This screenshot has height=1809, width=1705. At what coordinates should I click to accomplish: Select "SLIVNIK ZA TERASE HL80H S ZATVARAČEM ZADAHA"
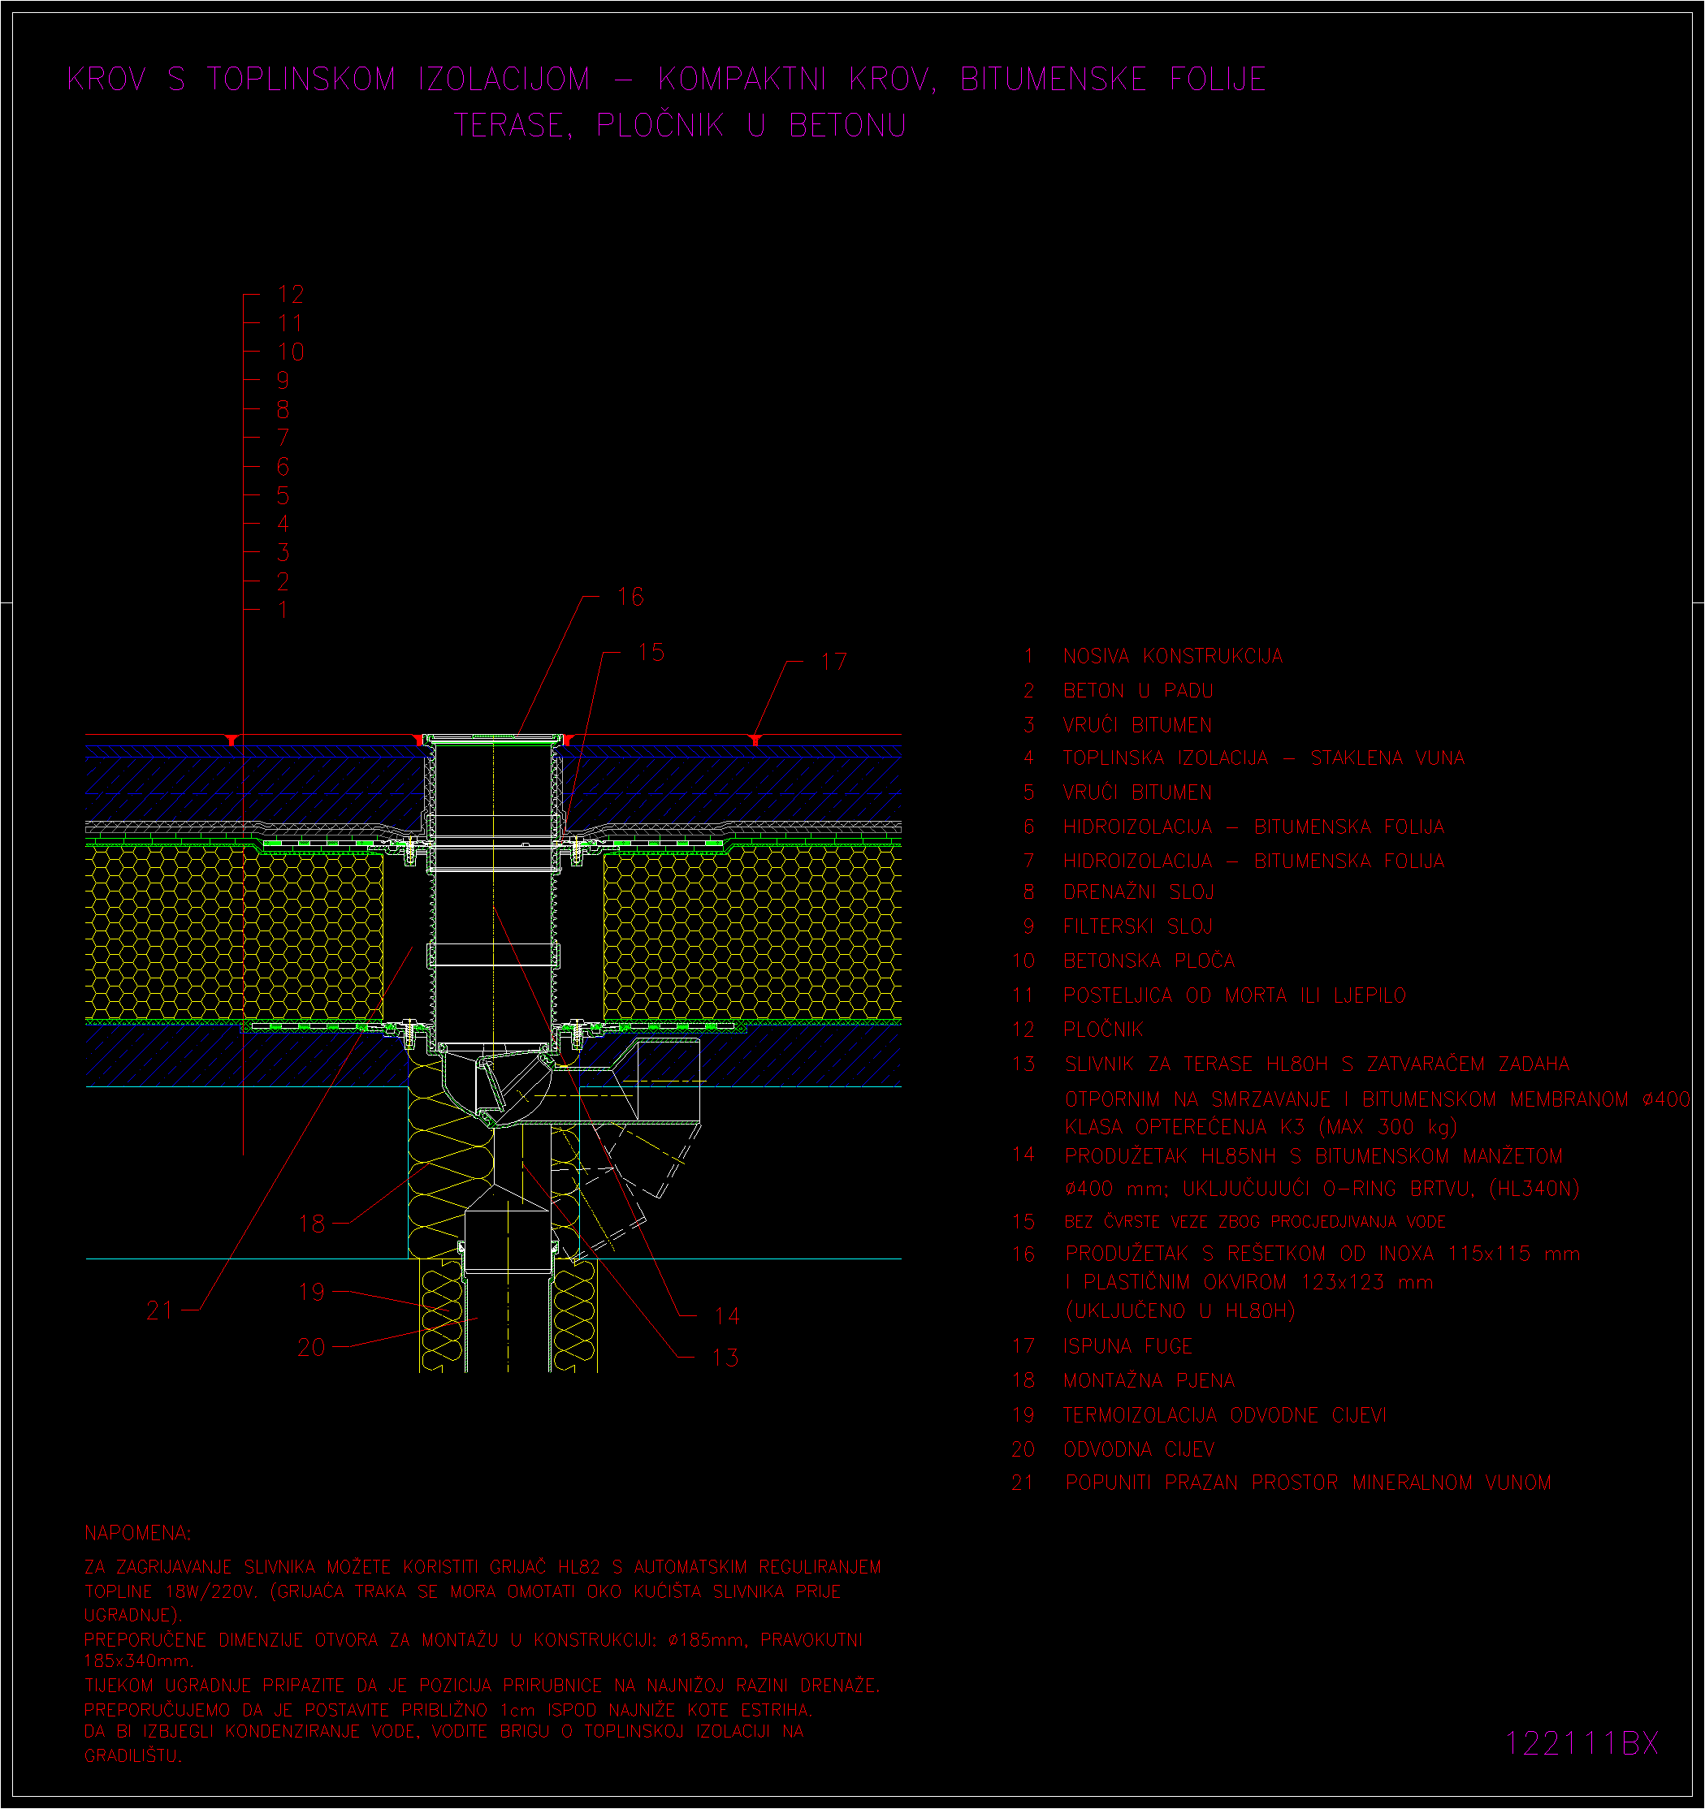point(1318,1064)
